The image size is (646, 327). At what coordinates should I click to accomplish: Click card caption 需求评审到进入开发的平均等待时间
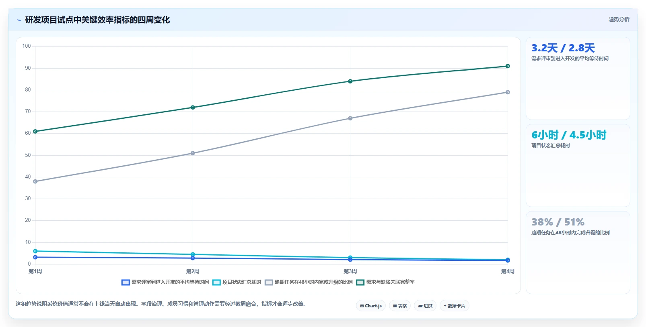[570, 59]
